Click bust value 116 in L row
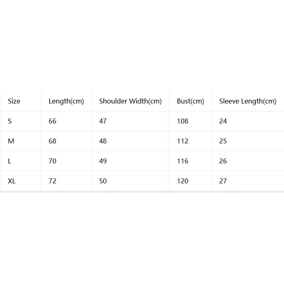The height and width of the screenshot is (284, 284). (183, 161)
